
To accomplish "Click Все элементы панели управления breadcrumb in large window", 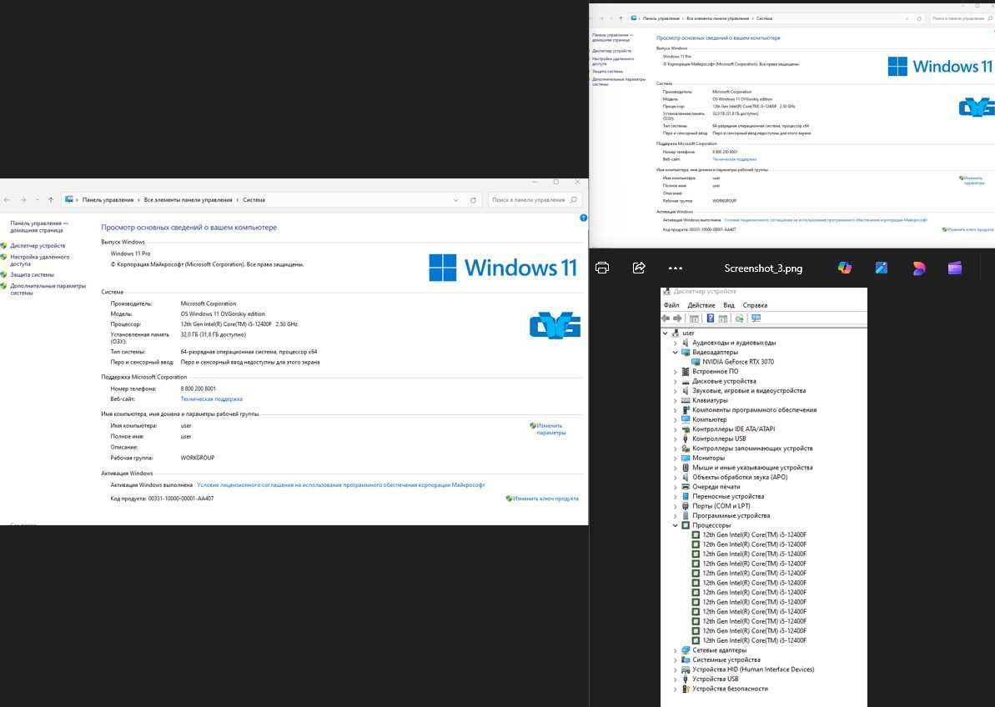I will pyautogui.click(x=188, y=200).
